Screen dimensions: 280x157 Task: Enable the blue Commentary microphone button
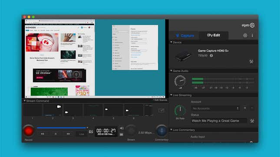point(161,131)
